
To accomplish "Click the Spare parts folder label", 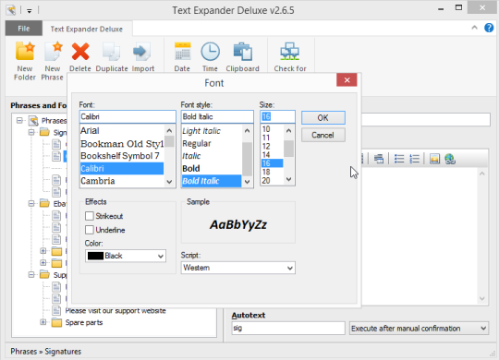I will coord(84,322).
